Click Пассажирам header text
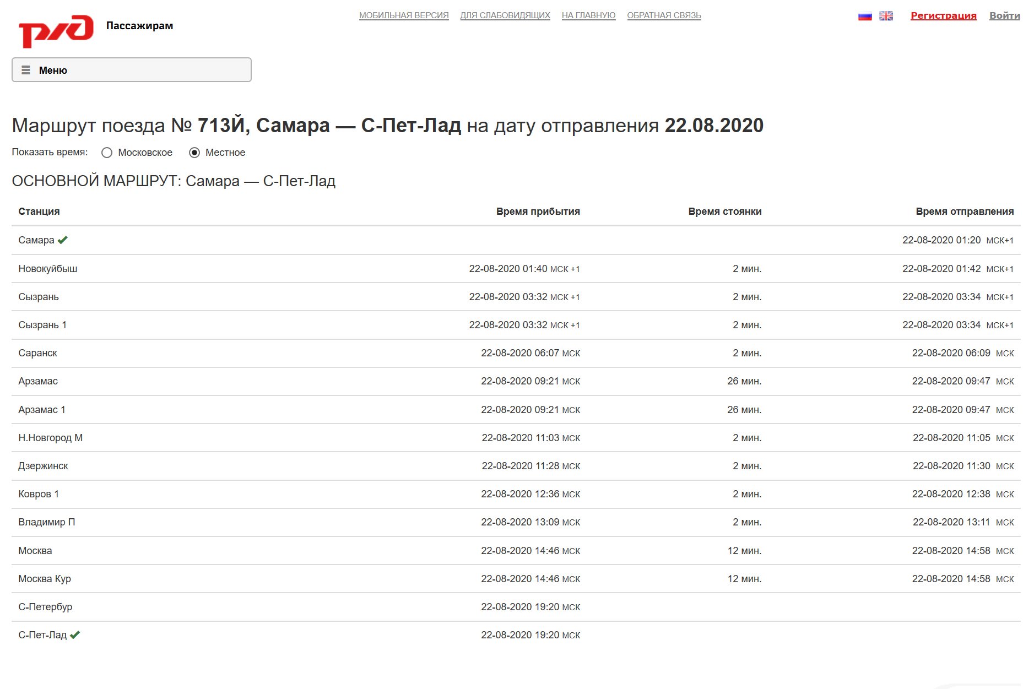Screen dimensions: 1034x689 [x=139, y=25]
